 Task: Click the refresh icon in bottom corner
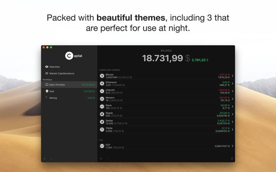tap(232, 159)
